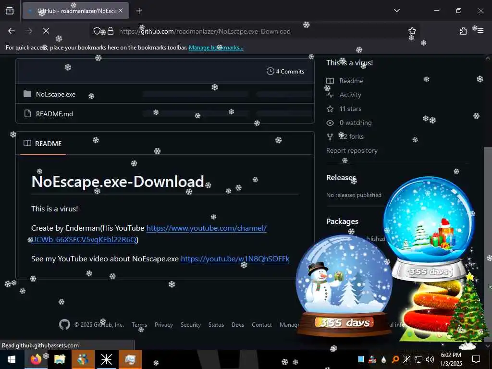Select the README tab
The width and height of the screenshot is (492, 369).
click(43, 144)
